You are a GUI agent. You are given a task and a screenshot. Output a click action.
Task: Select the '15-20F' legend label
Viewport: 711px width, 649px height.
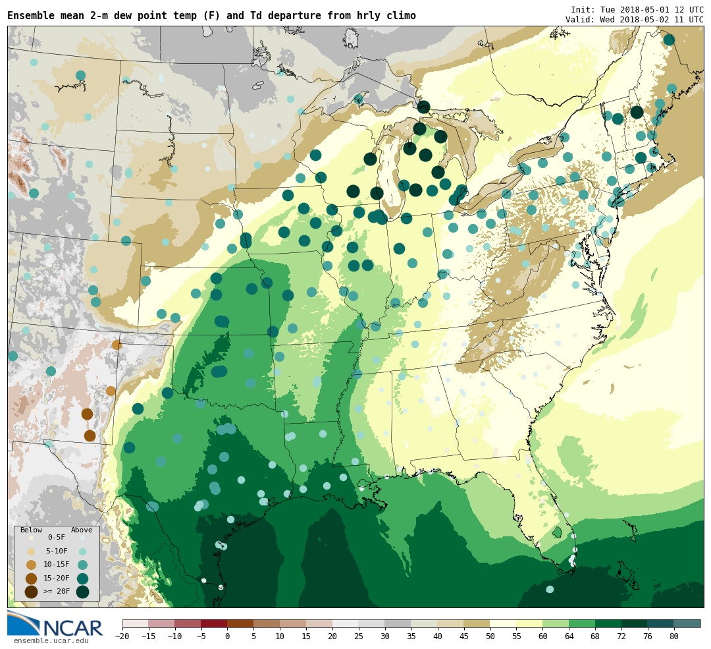click(x=57, y=578)
